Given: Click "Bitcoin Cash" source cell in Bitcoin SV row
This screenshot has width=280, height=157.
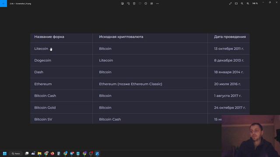Looking at the screenshot, I should click(110, 119).
